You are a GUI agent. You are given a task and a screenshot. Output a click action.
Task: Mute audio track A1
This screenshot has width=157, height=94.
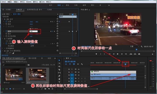pos(79,78)
